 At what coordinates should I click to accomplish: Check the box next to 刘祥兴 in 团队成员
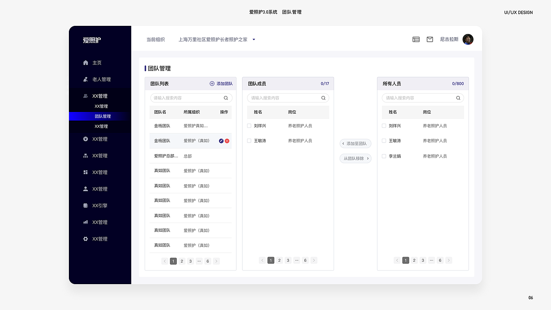[x=249, y=126]
